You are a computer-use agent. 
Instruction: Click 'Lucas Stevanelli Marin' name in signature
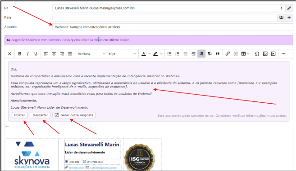point(92,145)
